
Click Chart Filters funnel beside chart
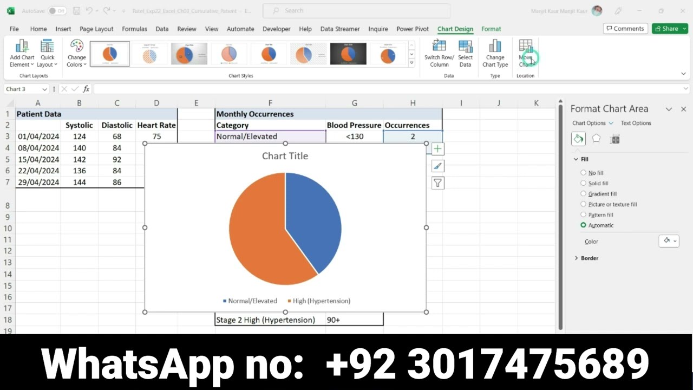[x=437, y=183]
